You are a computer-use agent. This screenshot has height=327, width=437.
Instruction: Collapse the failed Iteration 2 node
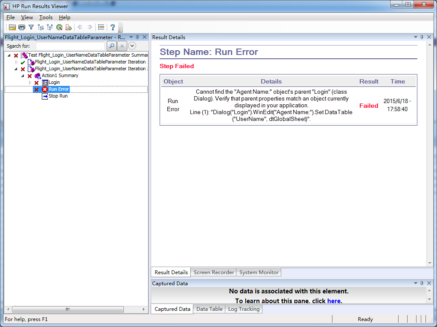coord(16,69)
